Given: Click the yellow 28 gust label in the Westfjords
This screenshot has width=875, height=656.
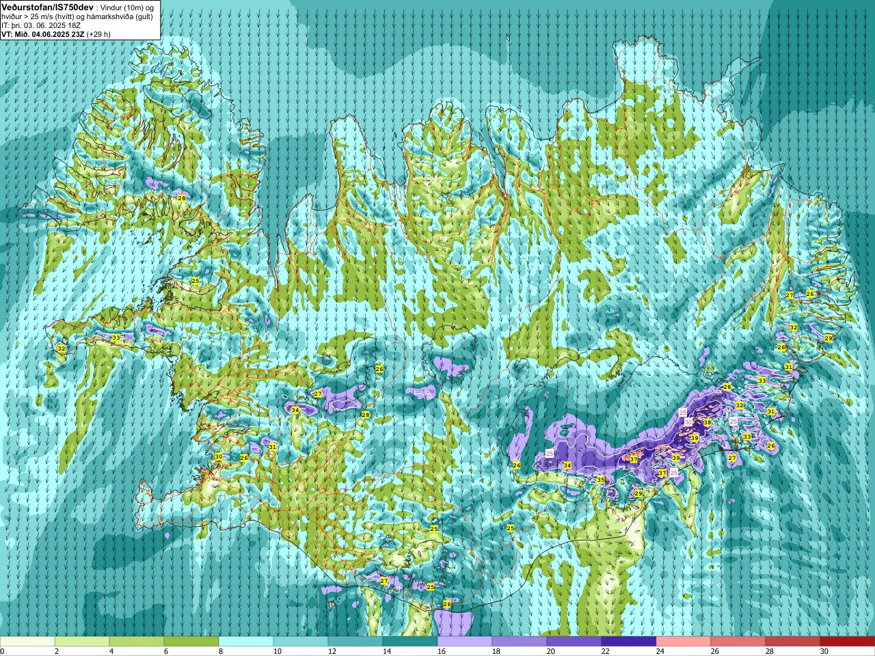Looking at the screenshot, I should 181,197.
